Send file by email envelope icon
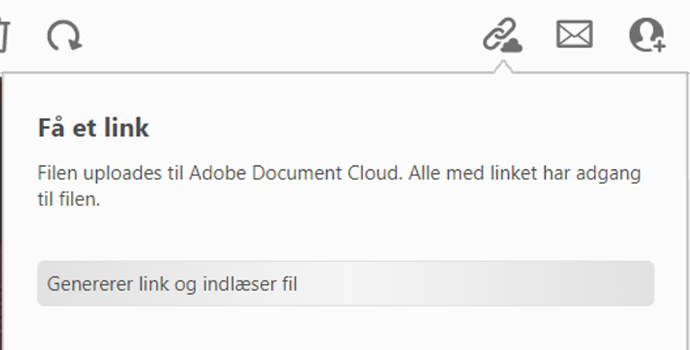Screen dimensions: 690x350 [574, 35]
